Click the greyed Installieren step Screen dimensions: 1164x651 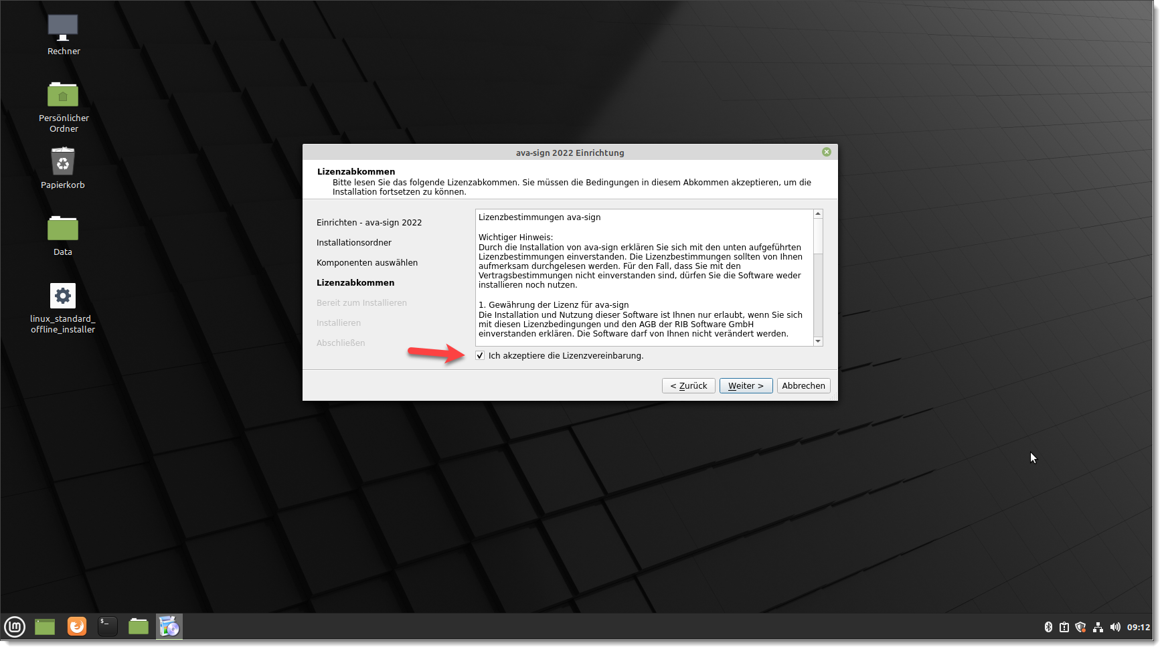pyautogui.click(x=339, y=323)
